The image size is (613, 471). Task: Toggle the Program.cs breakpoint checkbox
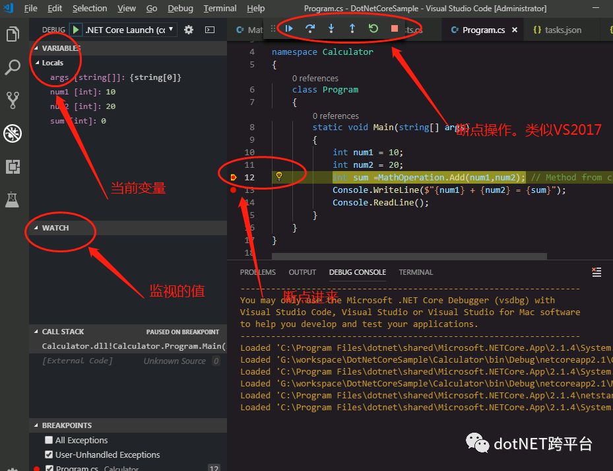49,468
